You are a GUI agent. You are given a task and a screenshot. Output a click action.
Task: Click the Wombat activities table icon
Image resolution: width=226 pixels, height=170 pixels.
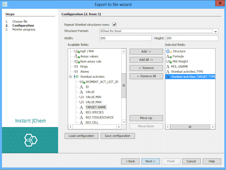pyautogui.click(x=76, y=77)
